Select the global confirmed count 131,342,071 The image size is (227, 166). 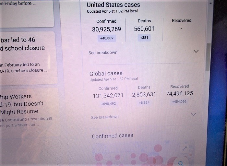(x=108, y=95)
